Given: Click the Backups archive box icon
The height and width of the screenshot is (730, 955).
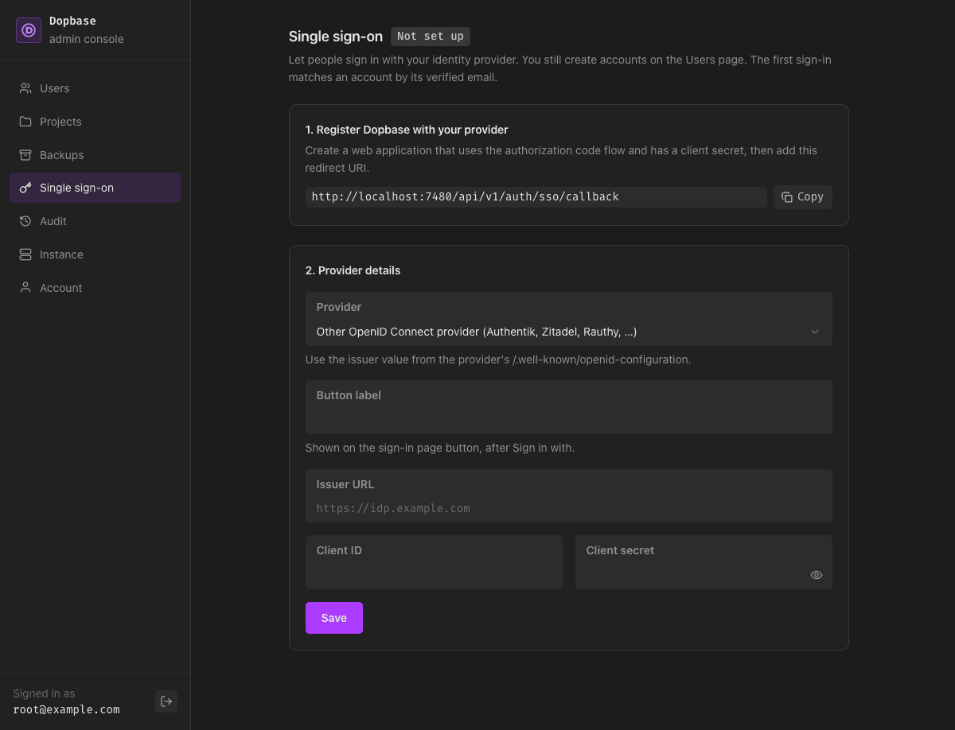Looking at the screenshot, I should pyautogui.click(x=25, y=155).
